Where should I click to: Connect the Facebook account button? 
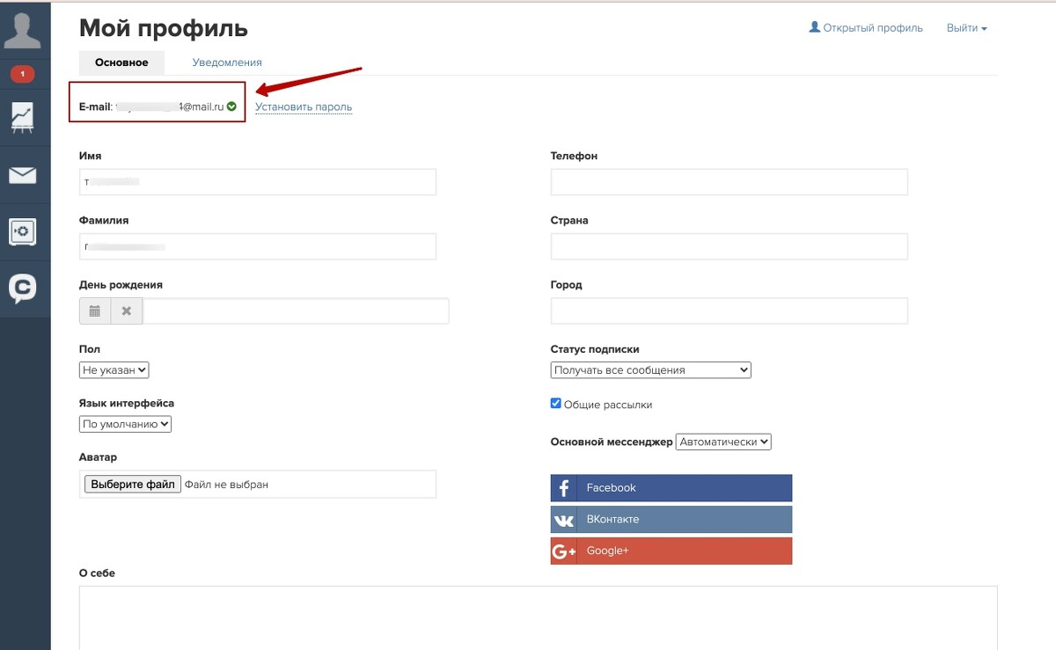click(671, 488)
